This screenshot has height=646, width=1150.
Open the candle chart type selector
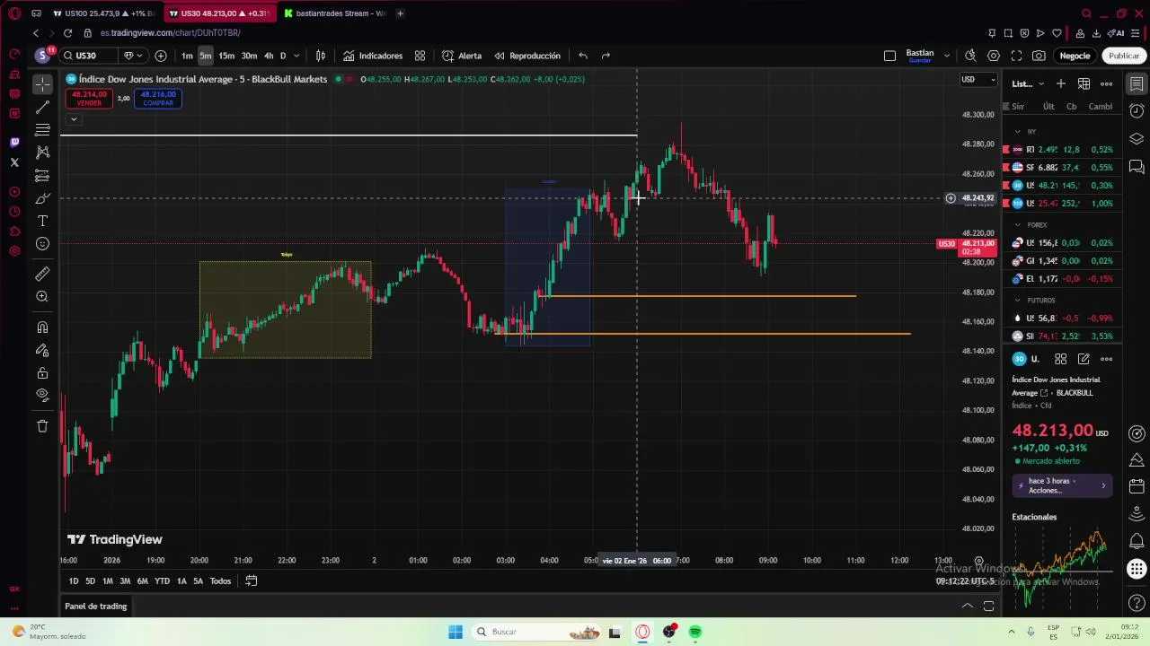(321, 56)
